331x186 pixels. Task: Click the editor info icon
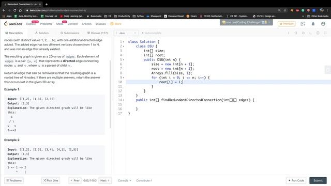tap(289, 33)
